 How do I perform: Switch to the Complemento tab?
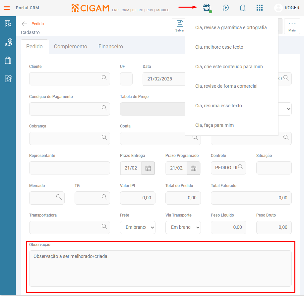pos(70,47)
